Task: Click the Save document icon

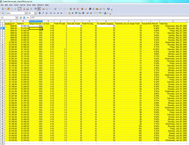Action: coord(12,9)
